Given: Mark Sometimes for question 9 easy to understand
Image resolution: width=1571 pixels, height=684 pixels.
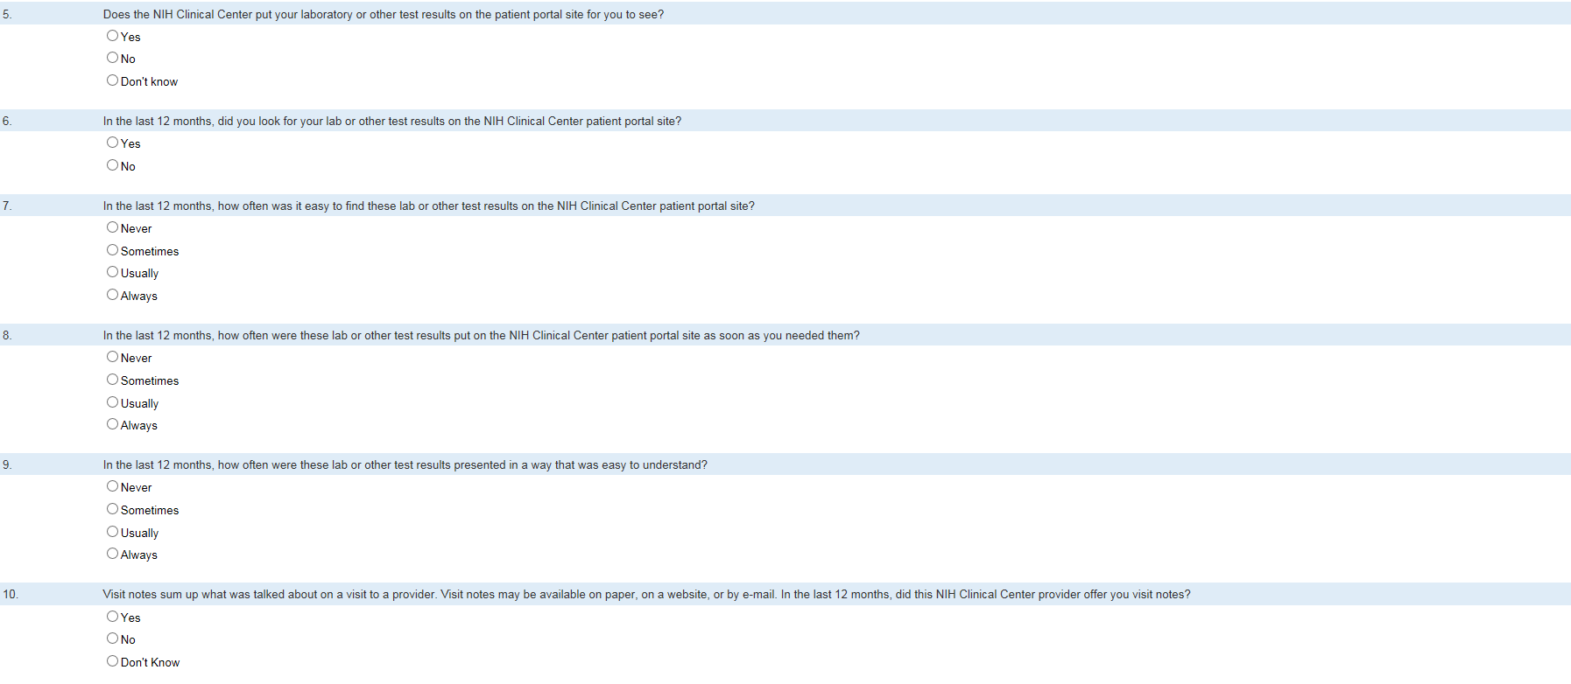Looking at the screenshot, I should click(112, 509).
